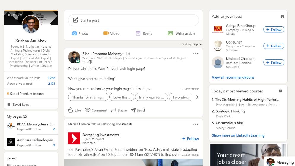Open Write article editor
This screenshot has width=295, height=166.
click(181, 33)
